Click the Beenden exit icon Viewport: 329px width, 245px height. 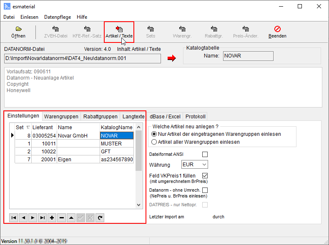click(x=277, y=29)
